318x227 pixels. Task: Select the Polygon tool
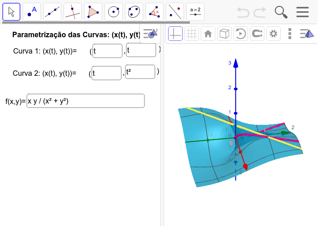point(93,12)
